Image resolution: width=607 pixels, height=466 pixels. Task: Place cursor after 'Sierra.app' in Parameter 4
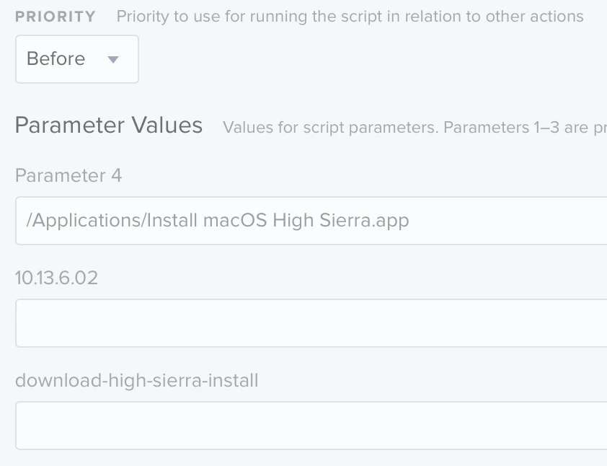click(410, 220)
